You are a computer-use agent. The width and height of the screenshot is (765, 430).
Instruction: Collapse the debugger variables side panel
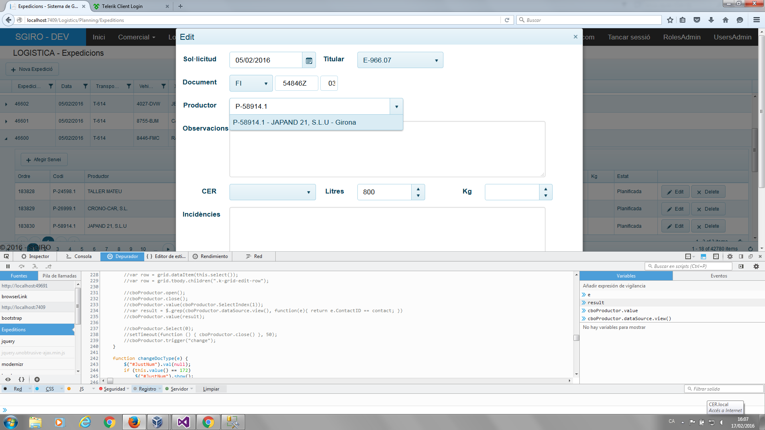[741, 266]
